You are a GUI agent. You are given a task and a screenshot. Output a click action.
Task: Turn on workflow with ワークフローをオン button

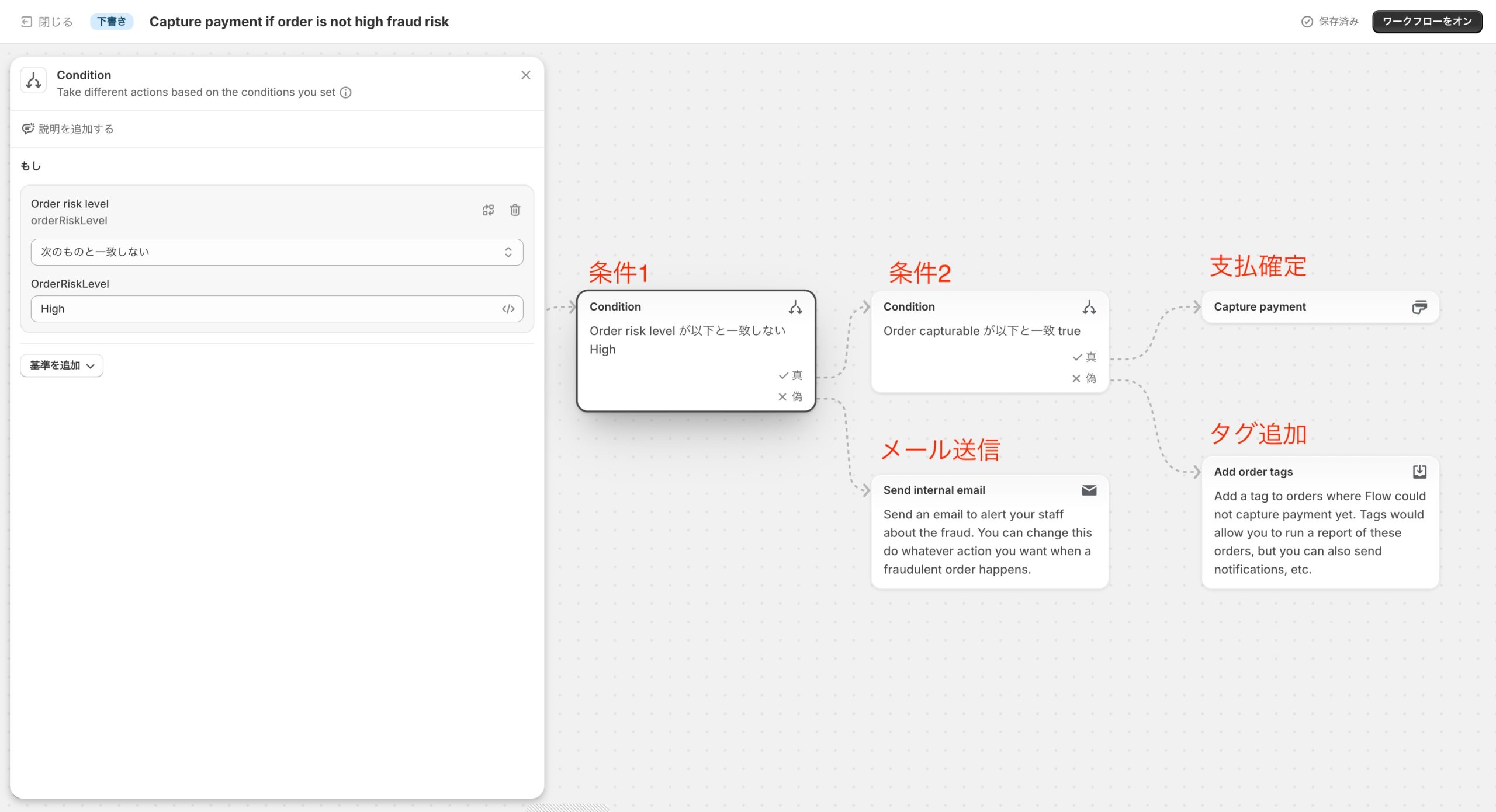(x=1426, y=22)
